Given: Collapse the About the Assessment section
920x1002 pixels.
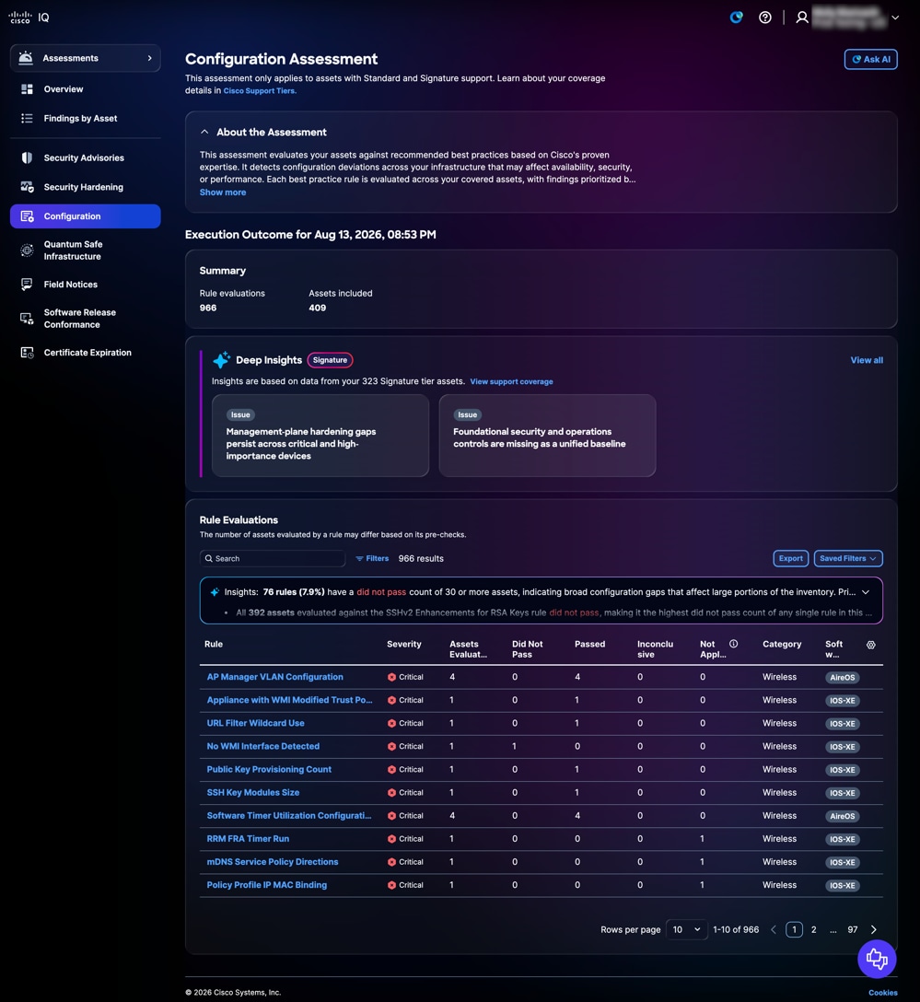Looking at the screenshot, I should click(x=204, y=133).
